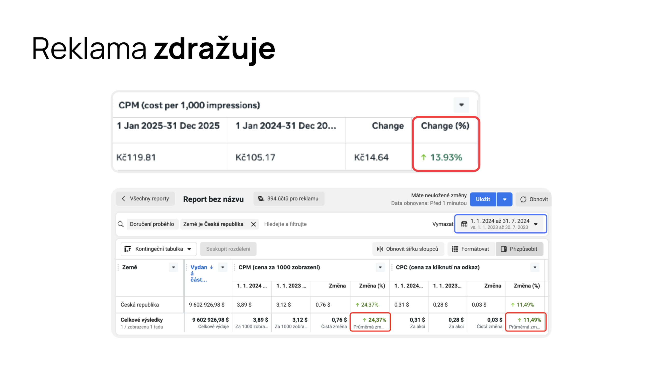
Task: Open dropdown of top CPM cost per impressions card
Action: pyautogui.click(x=461, y=105)
